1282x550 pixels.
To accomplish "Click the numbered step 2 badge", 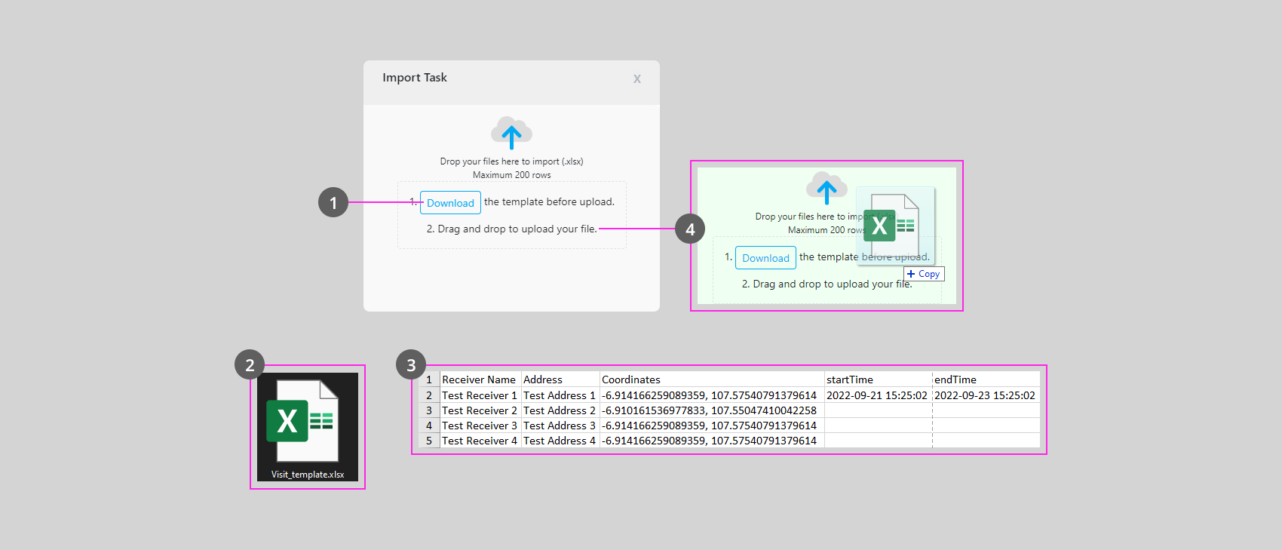I will [250, 364].
